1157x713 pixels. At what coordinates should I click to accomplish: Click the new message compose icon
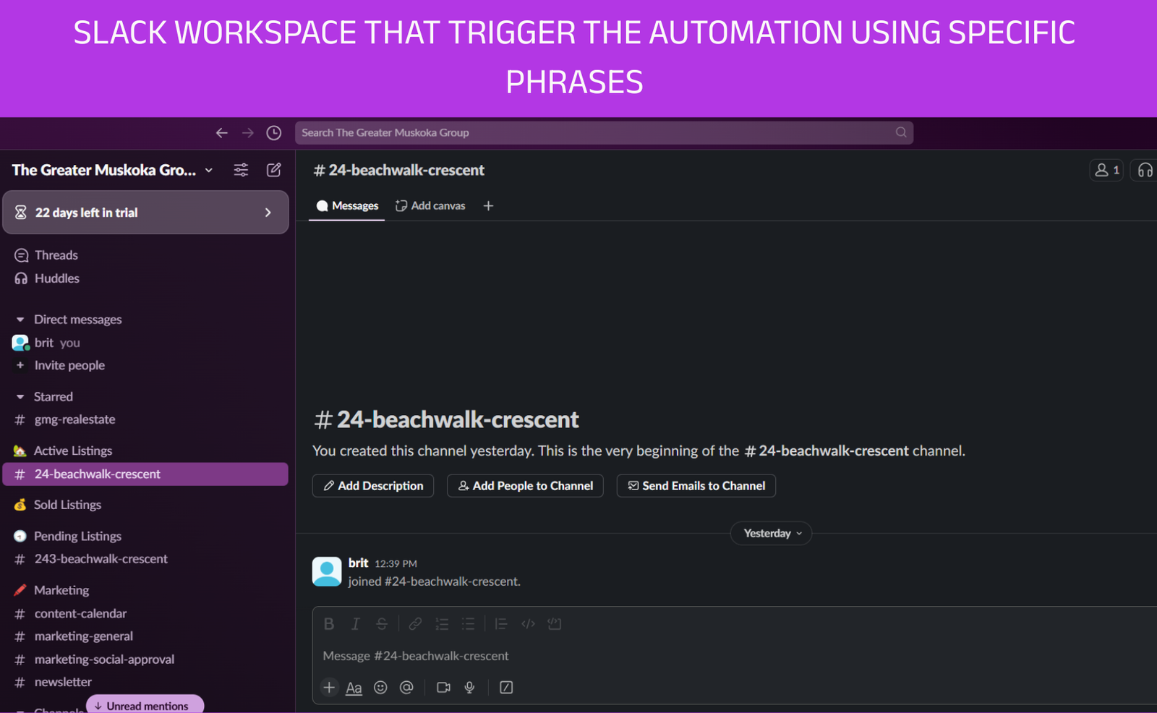[x=273, y=170]
